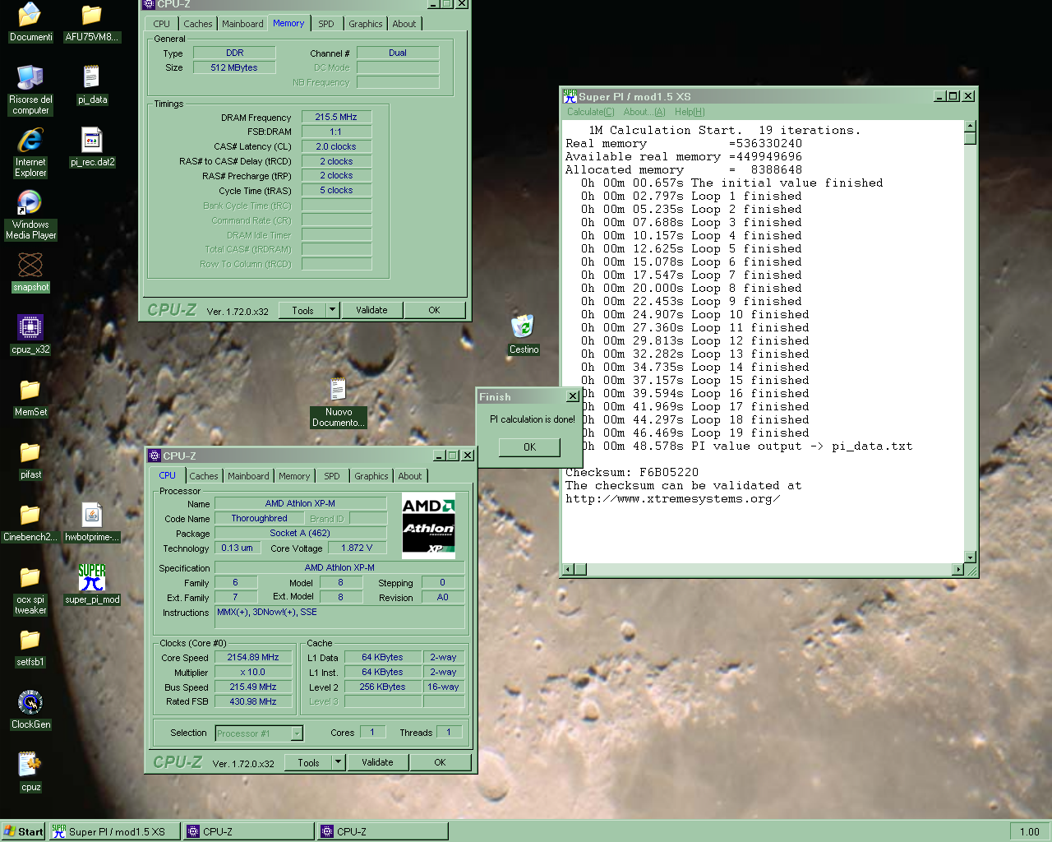Image resolution: width=1052 pixels, height=842 pixels.
Task: Click Super PI horizontal scrollbar left arrow
Action: tap(569, 569)
